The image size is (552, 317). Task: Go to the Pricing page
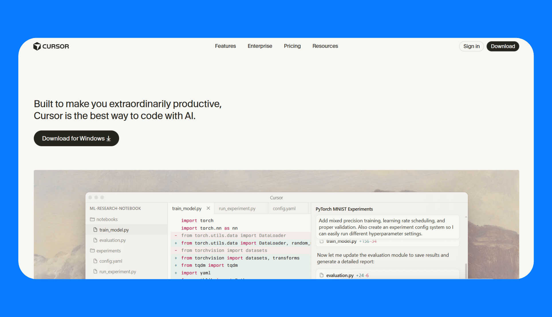[292, 46]
